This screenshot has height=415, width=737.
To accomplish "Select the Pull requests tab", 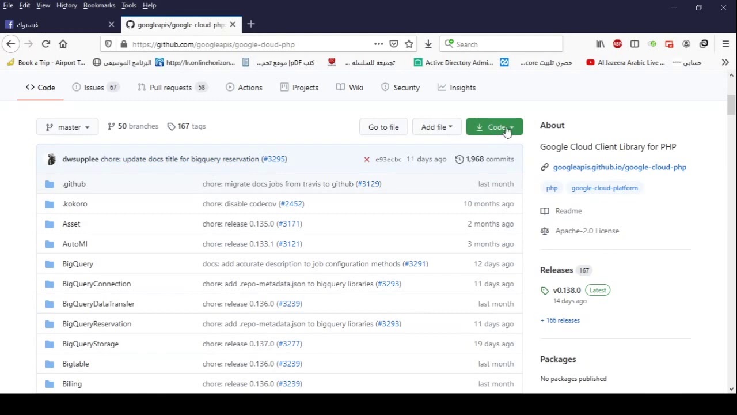I will pos(172,88).
